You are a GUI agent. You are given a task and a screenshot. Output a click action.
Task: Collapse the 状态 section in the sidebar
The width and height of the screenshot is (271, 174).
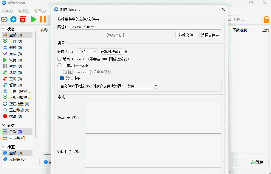click(x=4, y=29)
